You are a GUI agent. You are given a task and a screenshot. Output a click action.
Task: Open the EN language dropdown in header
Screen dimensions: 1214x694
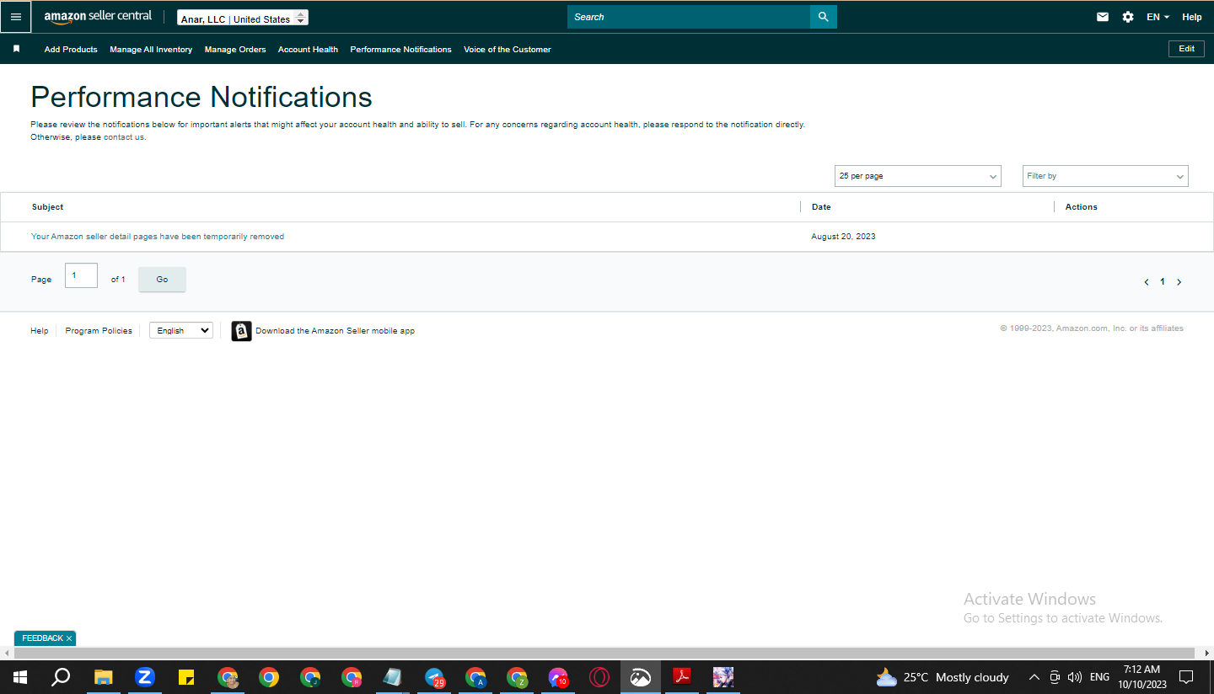click(x=1158, y=17)
